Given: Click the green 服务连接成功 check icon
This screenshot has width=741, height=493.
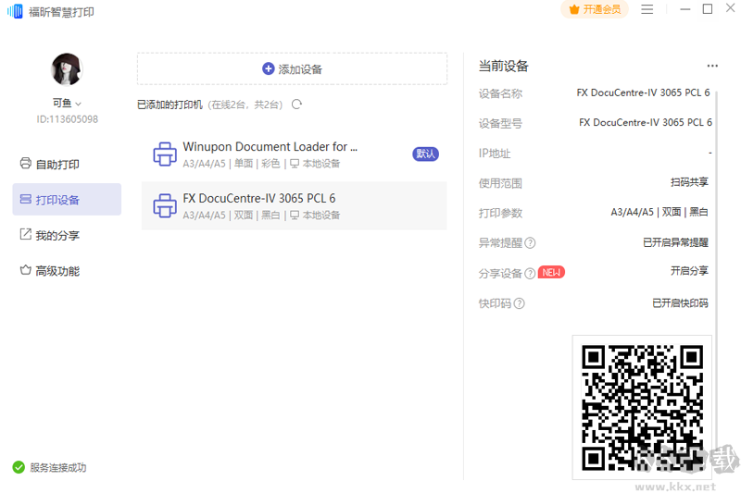Looking at the screenshot, I should click(x=19, y=467).
